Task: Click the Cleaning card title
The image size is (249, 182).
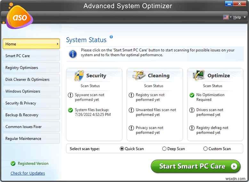Action: [159, 76]
